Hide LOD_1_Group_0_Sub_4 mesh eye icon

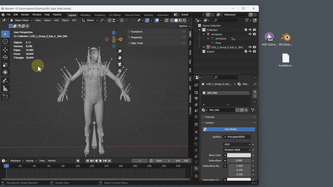(250, 47)
